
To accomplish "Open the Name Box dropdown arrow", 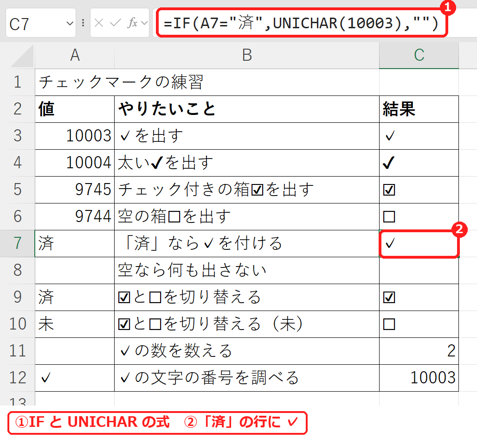I will (70, 23).
